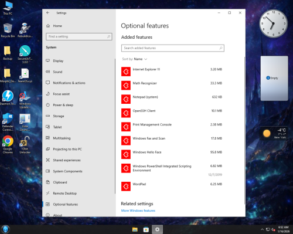This screenshot has width=293, height=234.
Task: Click the Remote Desktop icon
Action: 48,193
